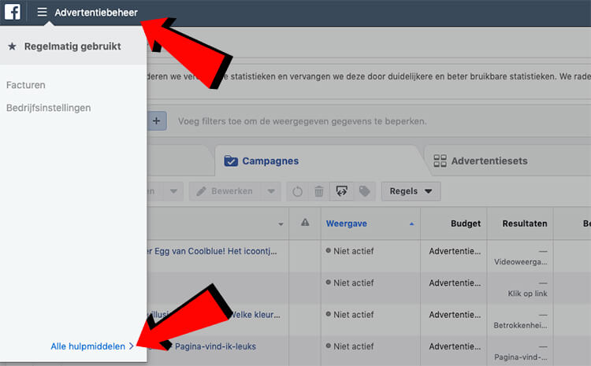Screen dimensions: 591x366
Task: Click the filter search input field
Action: tap(355, 121)
